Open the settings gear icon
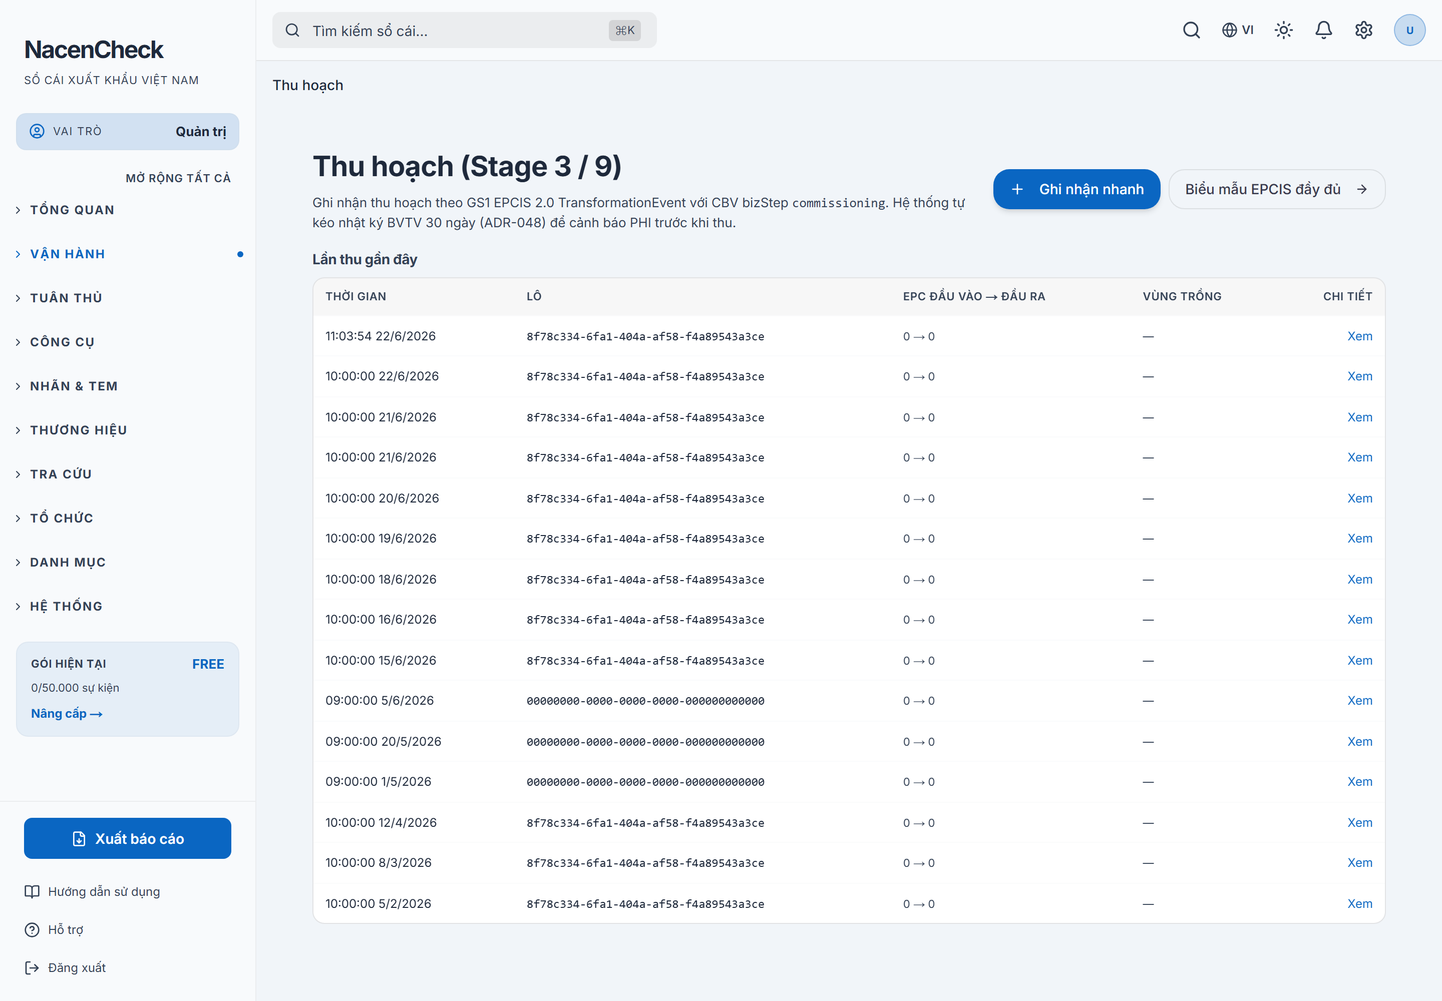Image resolution: width=1442 pixels, height=1001 pixels. pos(1363,30)
